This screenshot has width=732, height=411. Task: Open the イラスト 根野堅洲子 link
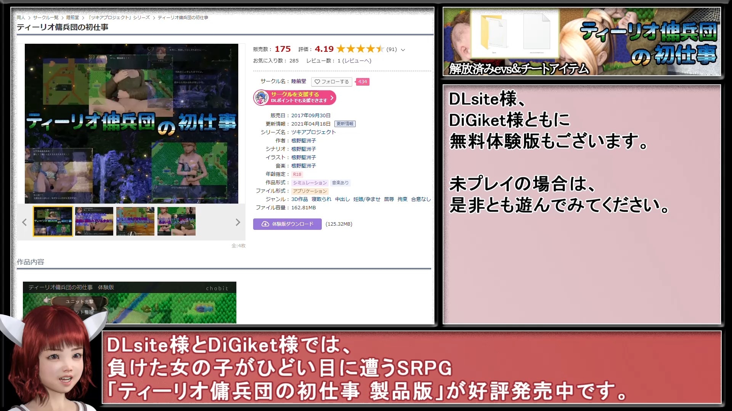click(303, 157)
